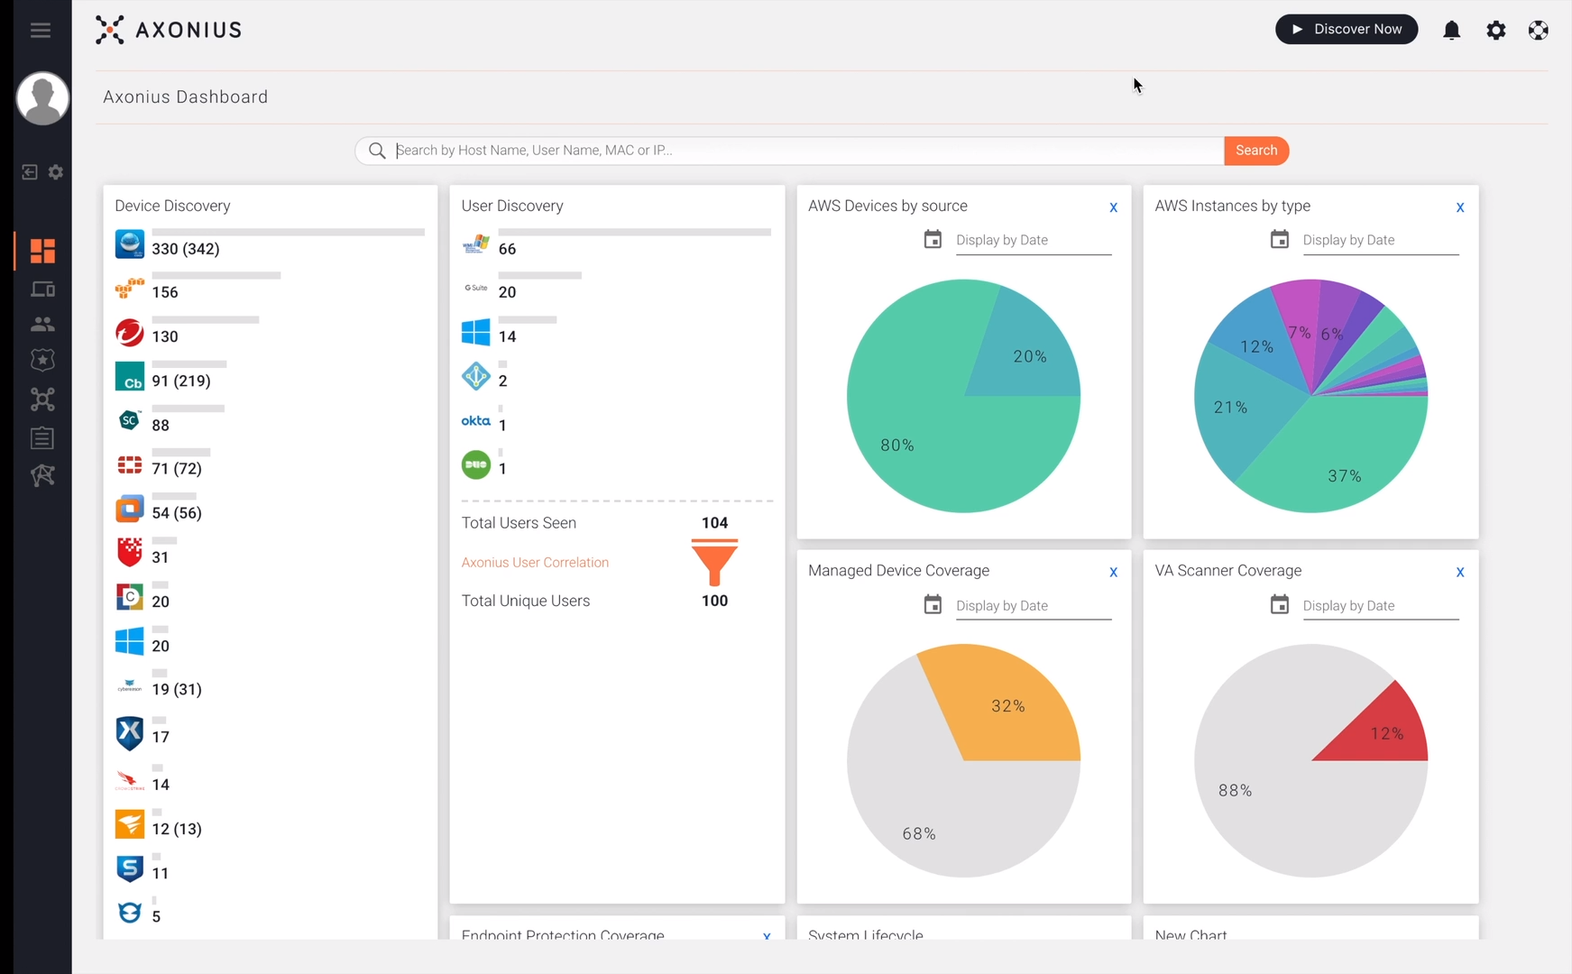Image resolution: width=1572 pixels, height=974 pixels.
Task: Click the red shield adapter icon showing 31
Action: (x=130, y=552)
